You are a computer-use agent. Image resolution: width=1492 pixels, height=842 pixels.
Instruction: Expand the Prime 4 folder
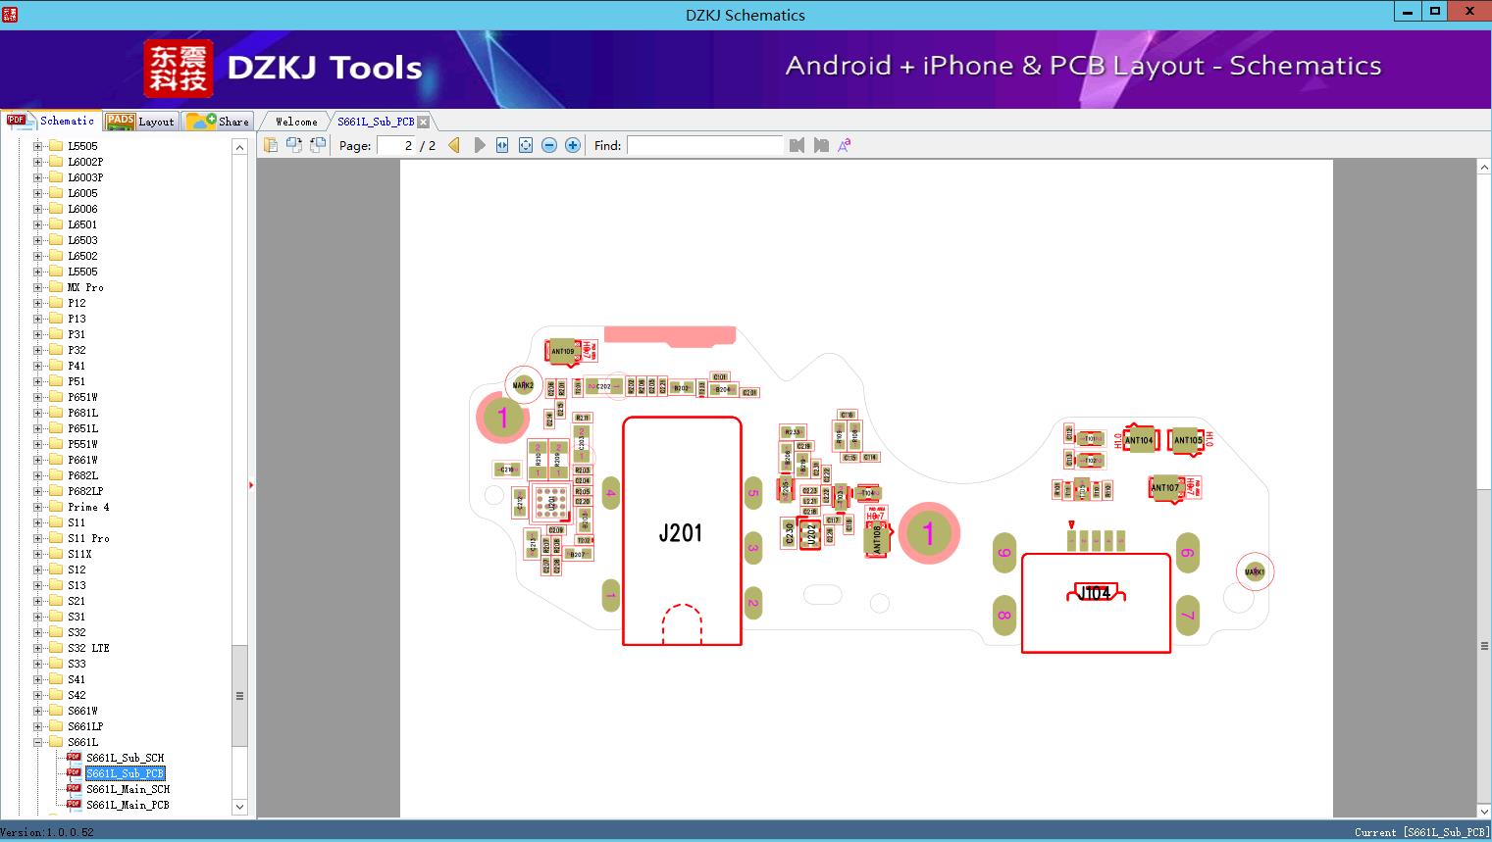(38, 507)
